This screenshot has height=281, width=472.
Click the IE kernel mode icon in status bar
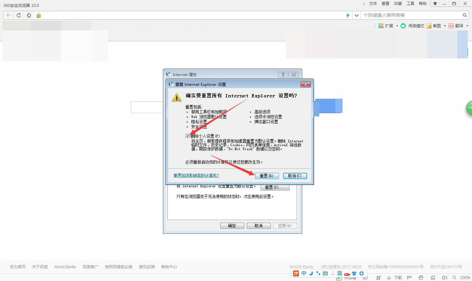pyautogui.click(x=421, y=278)
